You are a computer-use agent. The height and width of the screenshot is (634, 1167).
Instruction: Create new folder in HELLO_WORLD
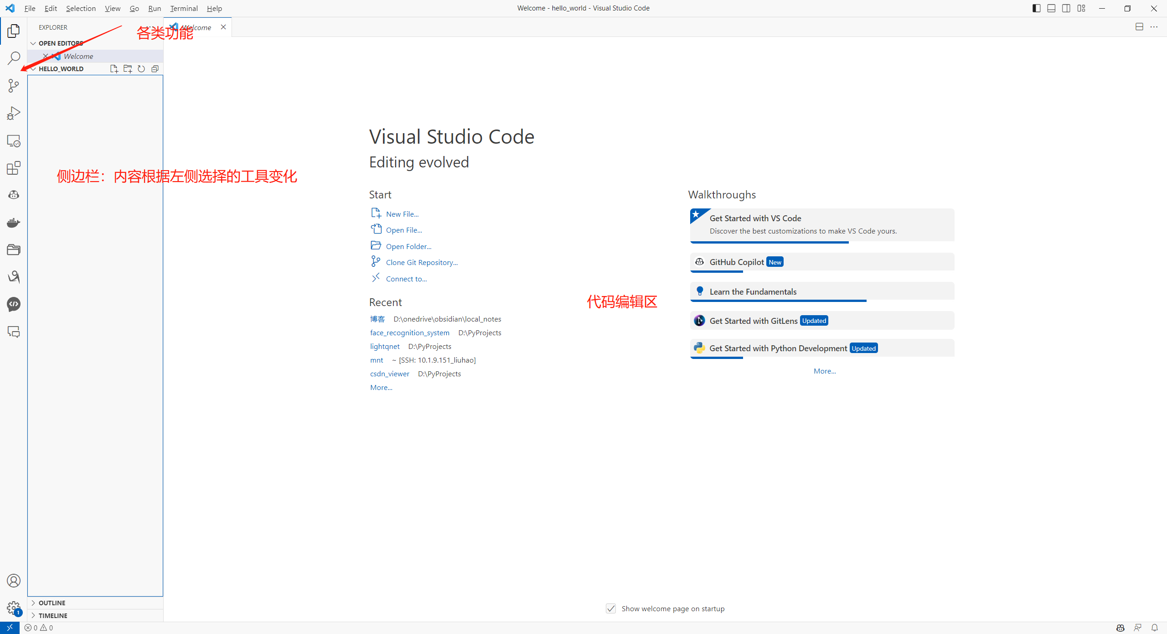coord(128,69)
